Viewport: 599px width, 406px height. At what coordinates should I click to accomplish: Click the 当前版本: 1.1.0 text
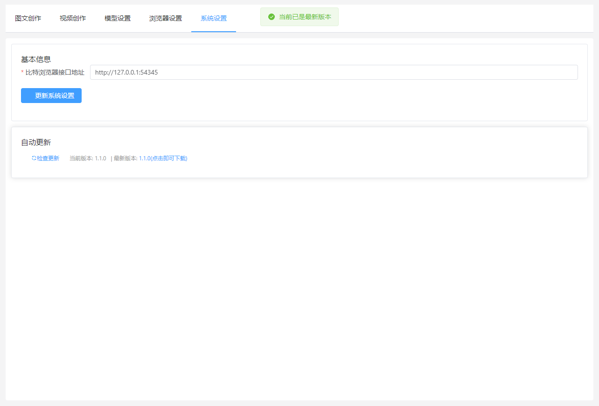coord(88,158)
